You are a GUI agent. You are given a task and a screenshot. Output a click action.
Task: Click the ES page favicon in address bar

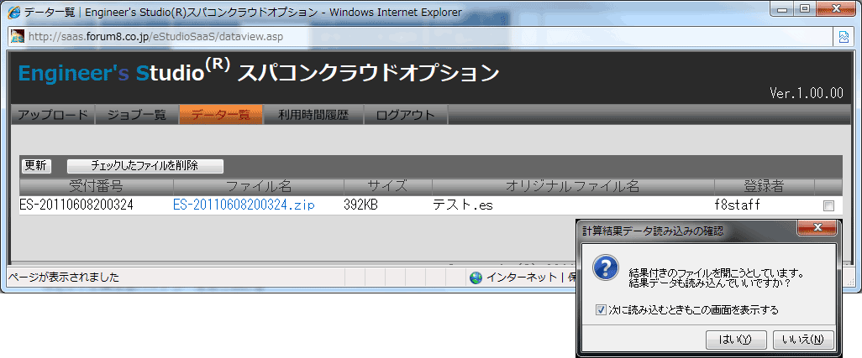(x=18, y=37)
